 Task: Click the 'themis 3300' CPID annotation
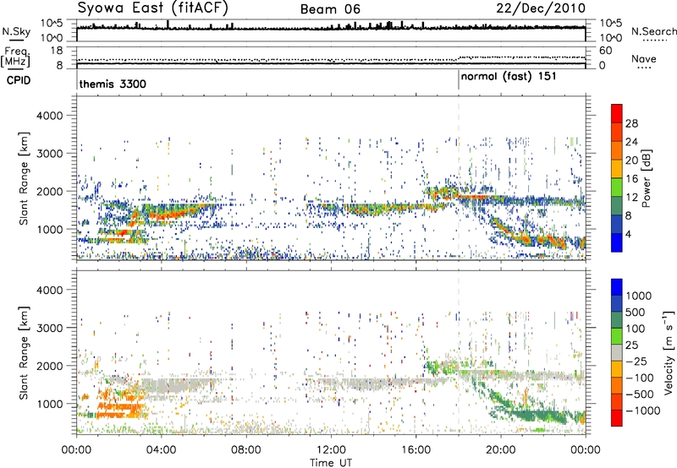113,84
